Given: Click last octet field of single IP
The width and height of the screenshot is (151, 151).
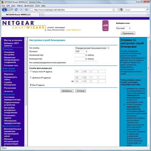Looking at the screenshot, I should click(102, 72).
